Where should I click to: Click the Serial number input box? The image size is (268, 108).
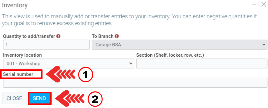point(135,83)
